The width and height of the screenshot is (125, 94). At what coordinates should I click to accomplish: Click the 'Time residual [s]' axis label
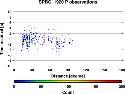point(2,39)
